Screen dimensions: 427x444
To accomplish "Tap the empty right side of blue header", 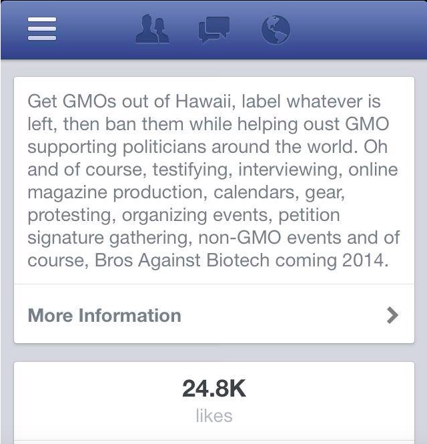I will tap(360, 29).
